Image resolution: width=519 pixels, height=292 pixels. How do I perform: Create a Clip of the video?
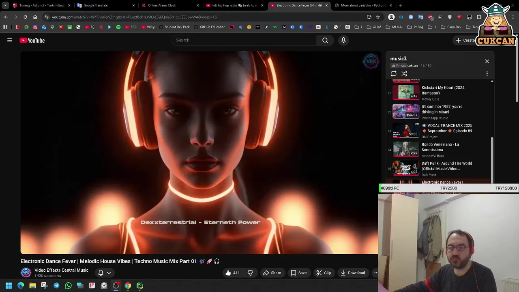point(323,273)
